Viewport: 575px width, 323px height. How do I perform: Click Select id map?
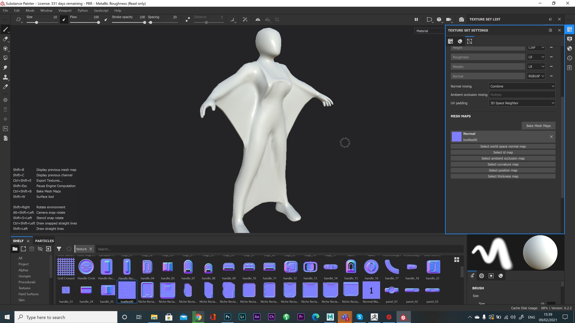coord(503,153)
